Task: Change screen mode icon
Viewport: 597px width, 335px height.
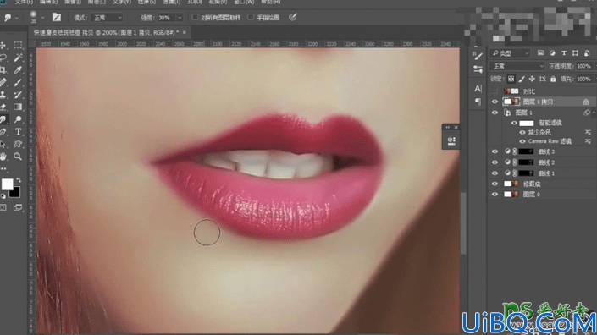Action: point(18,207)
